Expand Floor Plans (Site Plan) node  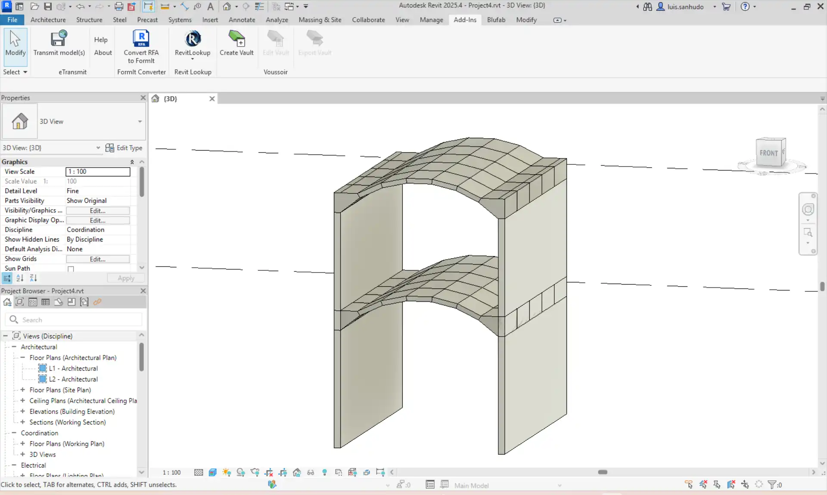22,390
